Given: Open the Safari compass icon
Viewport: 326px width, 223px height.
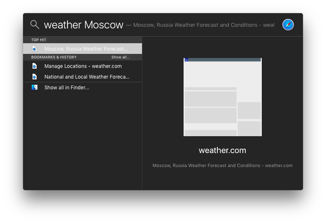Looking at the screenshot, I should [288, 25].
